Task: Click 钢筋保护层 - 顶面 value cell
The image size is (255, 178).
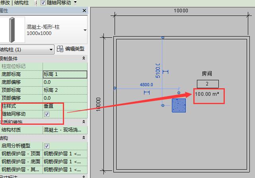Action: [x=65, y=154]
